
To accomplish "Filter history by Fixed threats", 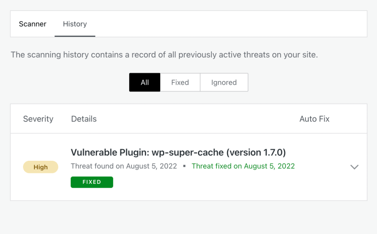I will click(x=180, y=83).
